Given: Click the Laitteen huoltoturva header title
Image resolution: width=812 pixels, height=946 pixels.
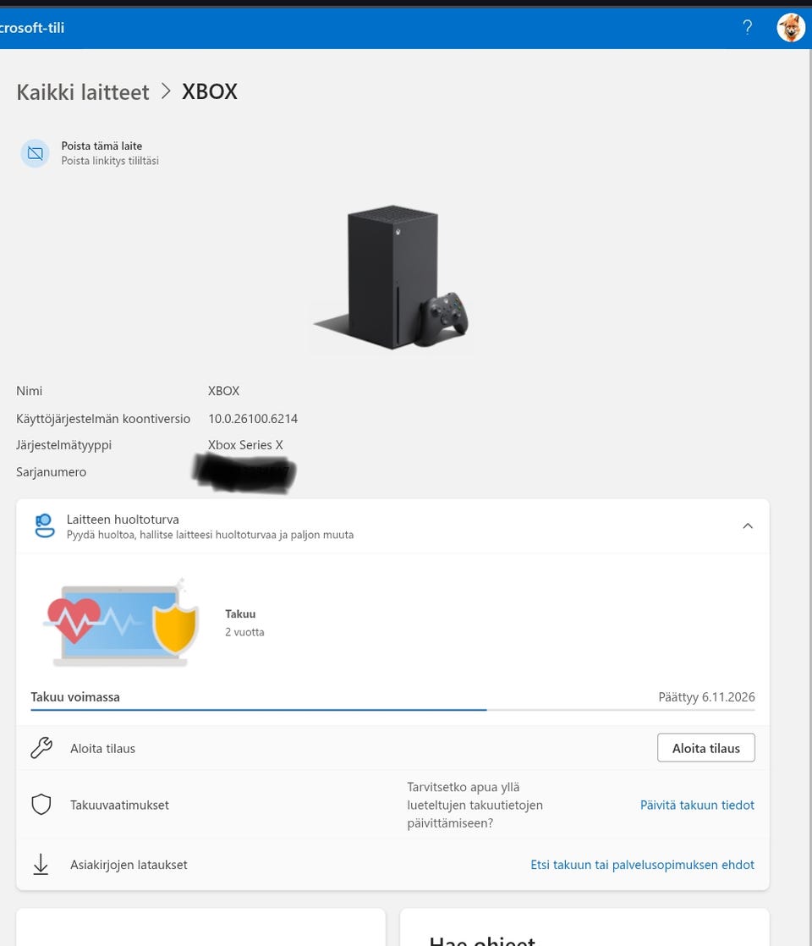Looking at the screenshot, I should coord(123,519).
